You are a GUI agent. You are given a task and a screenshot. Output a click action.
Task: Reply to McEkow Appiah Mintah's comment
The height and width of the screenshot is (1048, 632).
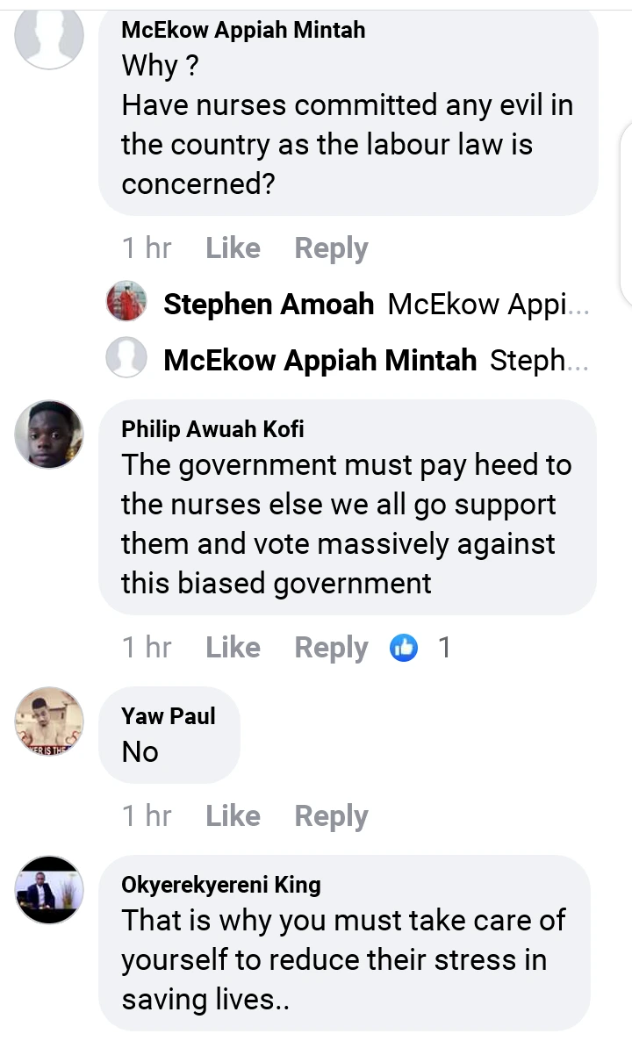(x=332, y=248)
